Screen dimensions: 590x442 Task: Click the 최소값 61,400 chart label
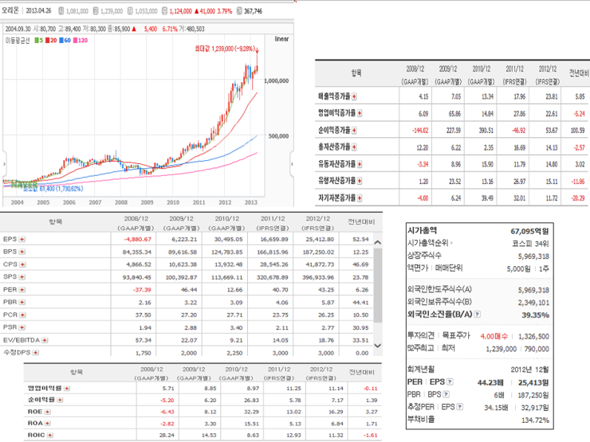(53, 189)
